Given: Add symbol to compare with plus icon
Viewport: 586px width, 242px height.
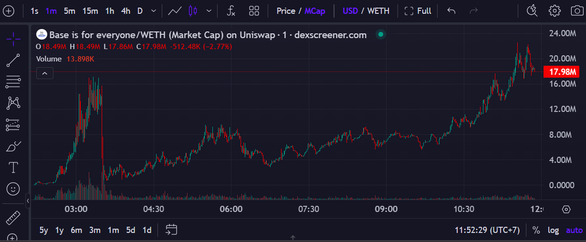Looking at the screenshot, I should 9,10.
